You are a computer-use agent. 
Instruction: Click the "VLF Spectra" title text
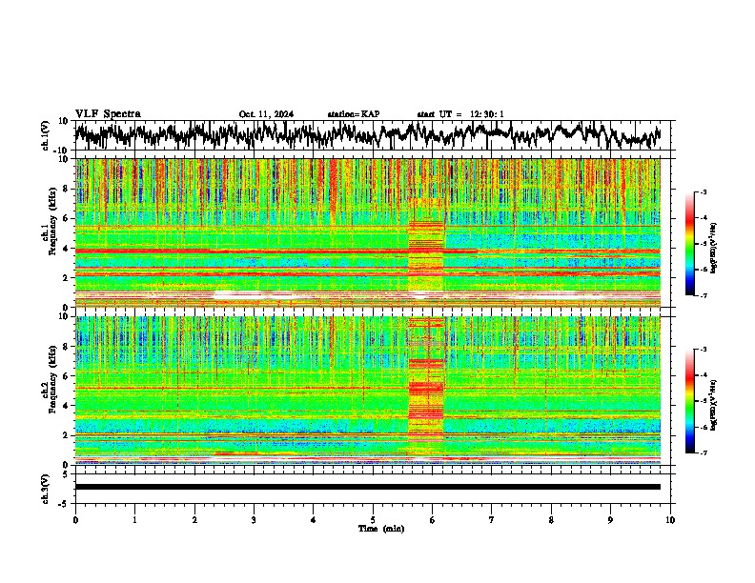click(108, 114)
